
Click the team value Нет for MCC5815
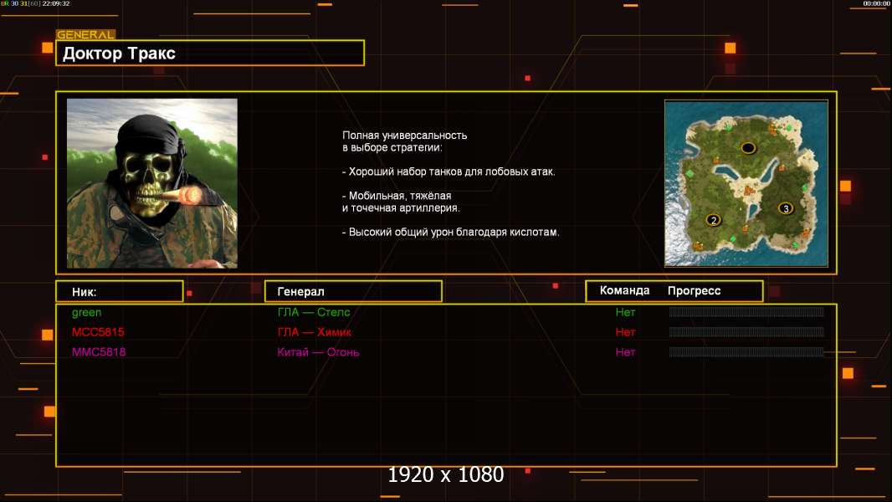tap(625, 332)
